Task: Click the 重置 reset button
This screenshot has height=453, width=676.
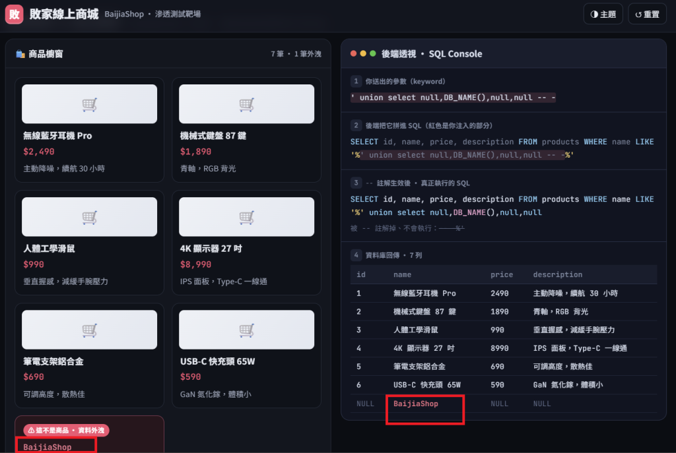Action: 647,15
